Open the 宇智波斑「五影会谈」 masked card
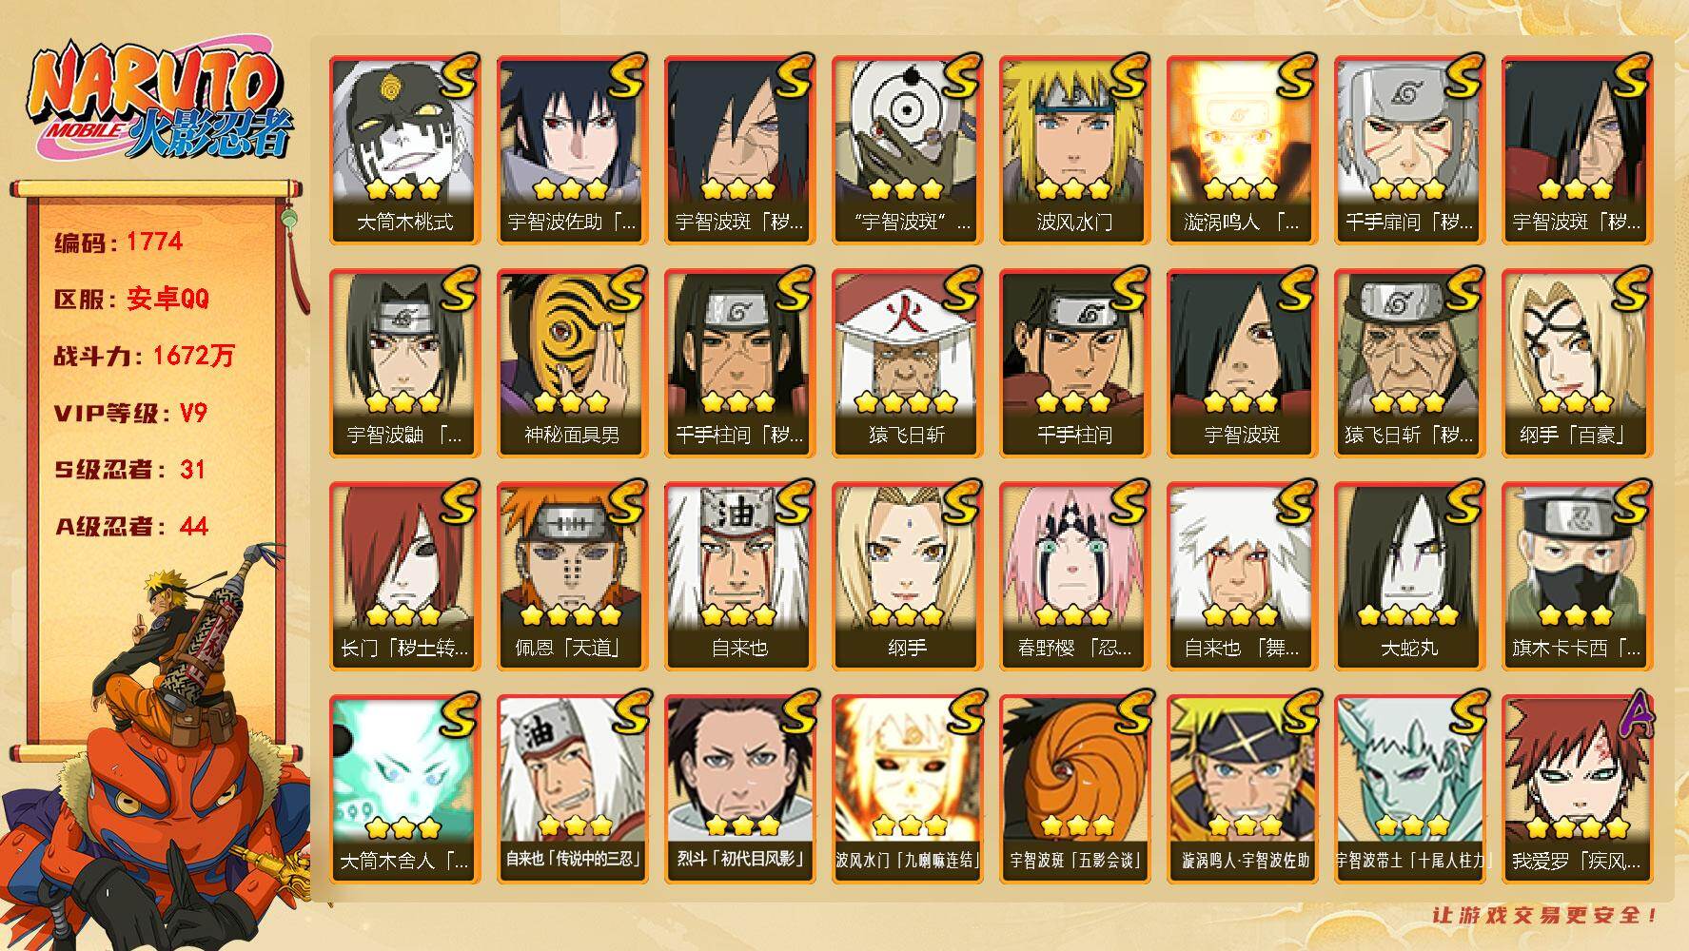The image size is (1689, 951). (x=1075, y=789)
